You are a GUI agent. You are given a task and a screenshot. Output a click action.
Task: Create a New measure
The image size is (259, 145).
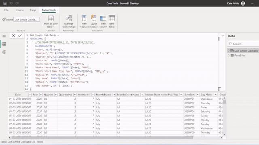click(x=84, y=21)
